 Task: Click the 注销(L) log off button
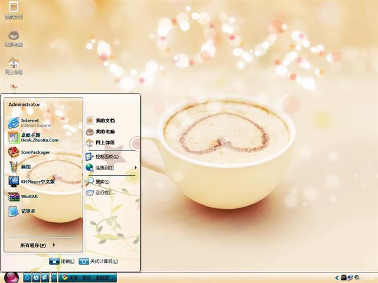[x=62, y=261]
